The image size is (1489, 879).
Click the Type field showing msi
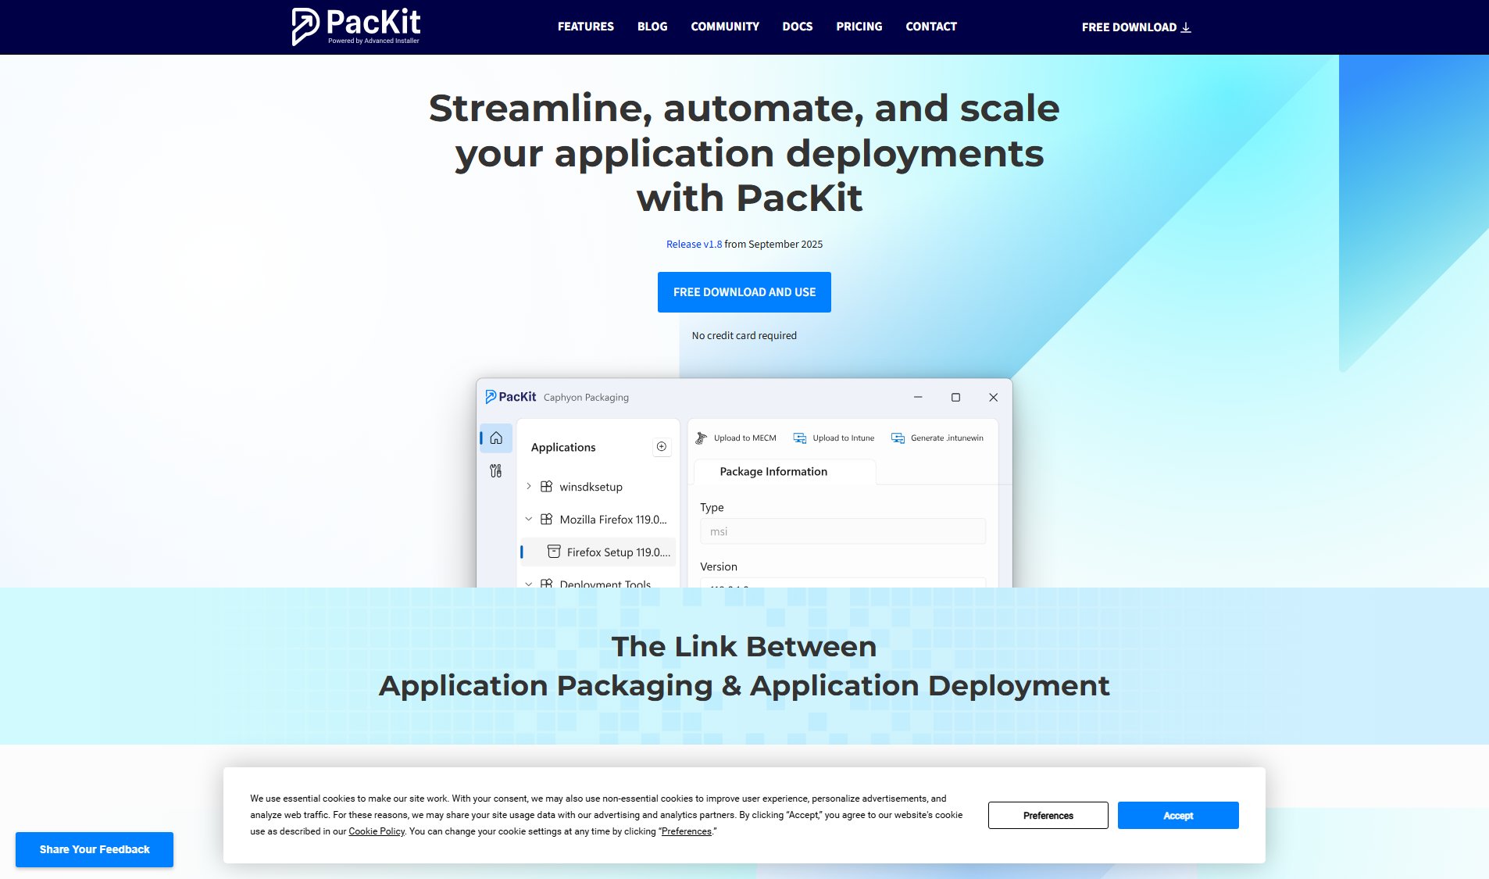click(x=842, y=532)
